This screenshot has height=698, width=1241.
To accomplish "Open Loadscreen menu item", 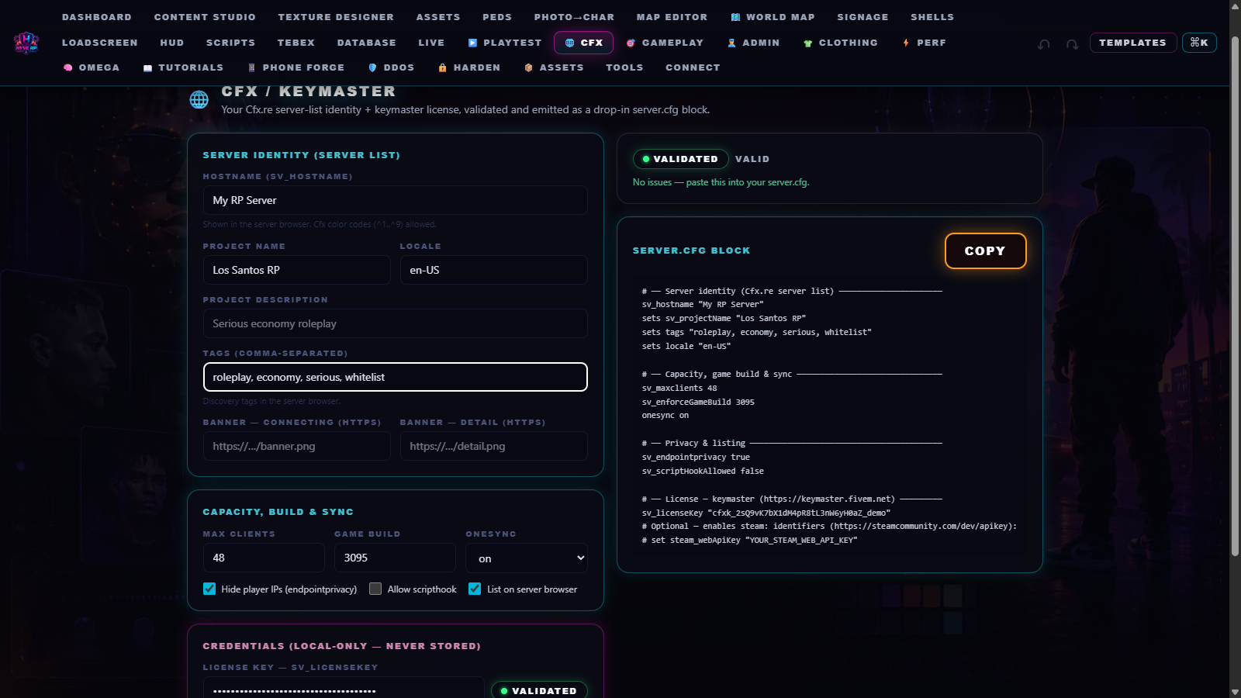I will coord(100,43).
